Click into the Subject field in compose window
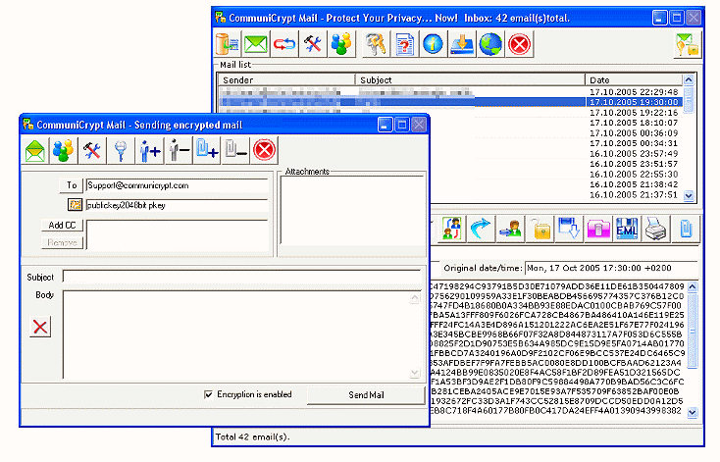This screenshot has width=720, height=462. (x=242, y=277)
